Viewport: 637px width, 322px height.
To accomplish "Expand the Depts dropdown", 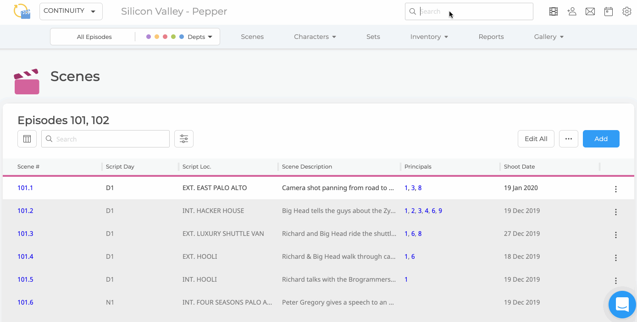I will [200, 37].
